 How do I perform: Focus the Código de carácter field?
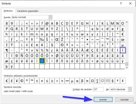pyautogui.click(x=98, y=89)
